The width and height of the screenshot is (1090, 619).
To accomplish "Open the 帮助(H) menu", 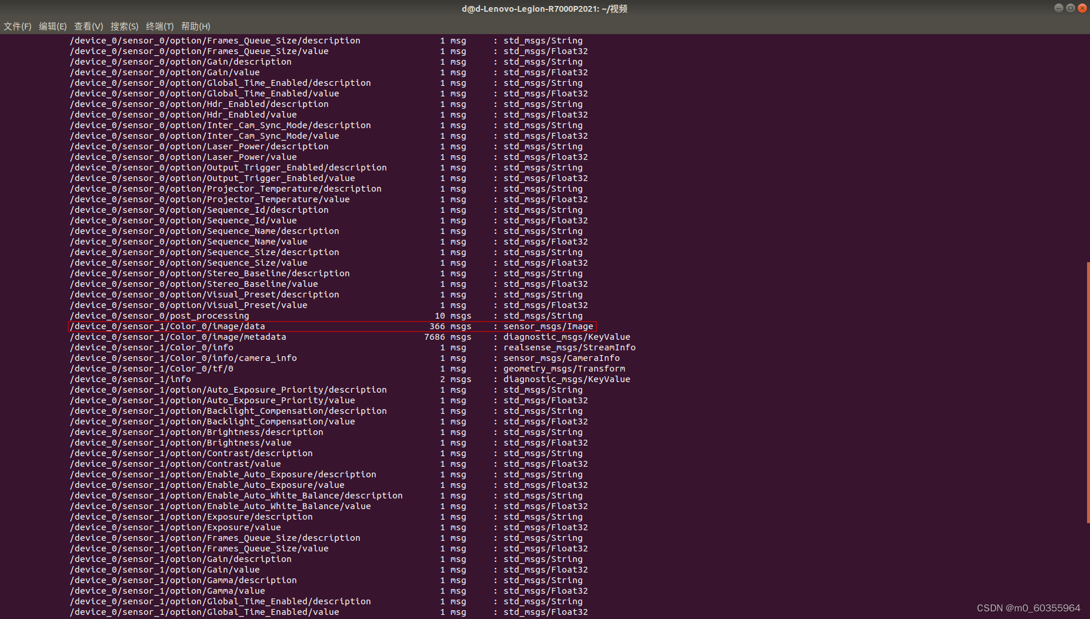I will tap(195, 26).
